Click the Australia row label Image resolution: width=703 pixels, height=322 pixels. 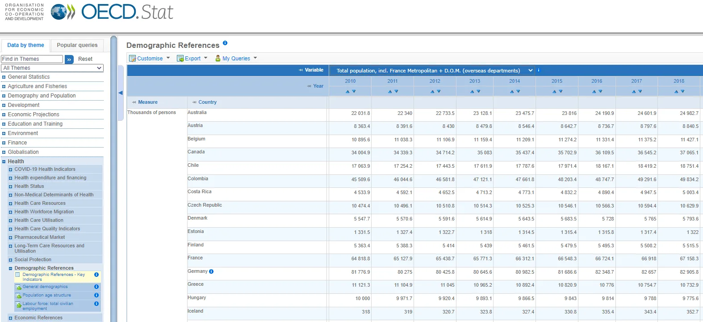(x=197, y=113)
